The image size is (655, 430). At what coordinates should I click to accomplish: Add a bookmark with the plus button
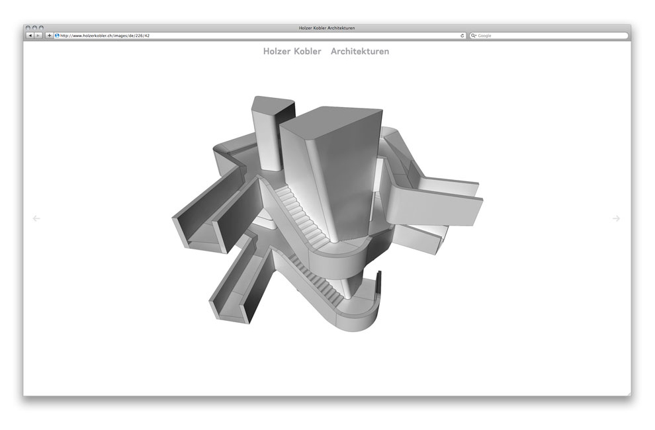click(x=49, y=36)
